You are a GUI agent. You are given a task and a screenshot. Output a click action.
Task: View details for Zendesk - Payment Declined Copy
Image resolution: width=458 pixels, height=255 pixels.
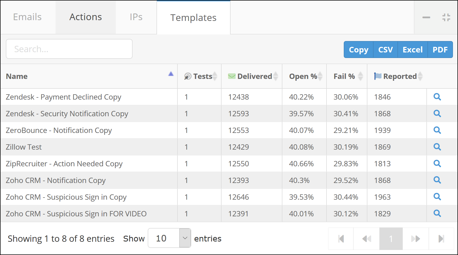click(437, 97)
